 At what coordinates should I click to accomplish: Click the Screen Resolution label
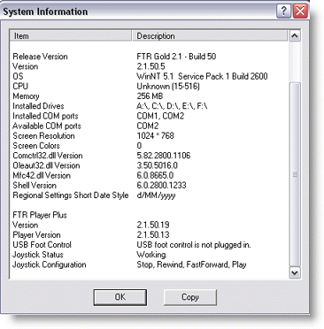tap(43, 135)
